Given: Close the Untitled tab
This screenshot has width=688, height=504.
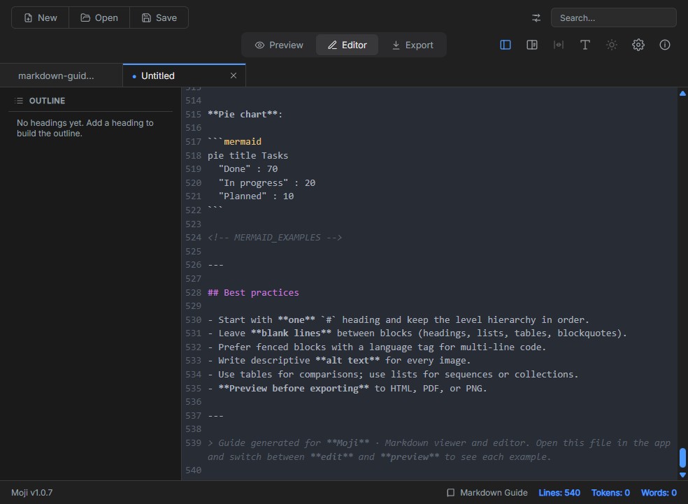Looking at the screenshot, I should click(x=234, y=75).
